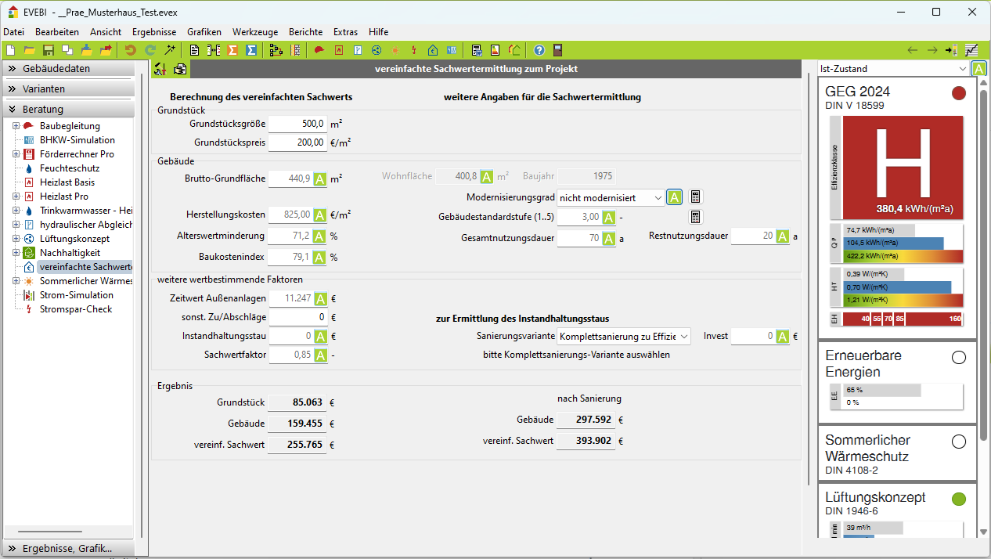
Task: Open calculator beside Gebäudestandardstufe
Action: click(695, 217)
